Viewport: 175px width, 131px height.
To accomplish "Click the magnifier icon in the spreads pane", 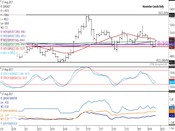I will click(x=1, y=93).
